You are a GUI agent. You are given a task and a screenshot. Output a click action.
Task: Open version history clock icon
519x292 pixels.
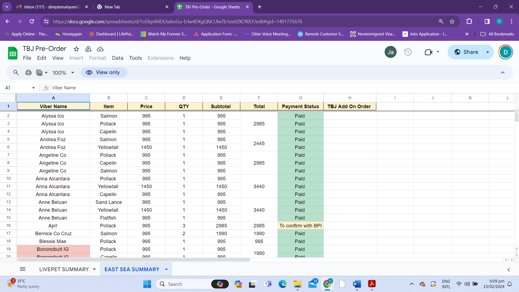408,52
